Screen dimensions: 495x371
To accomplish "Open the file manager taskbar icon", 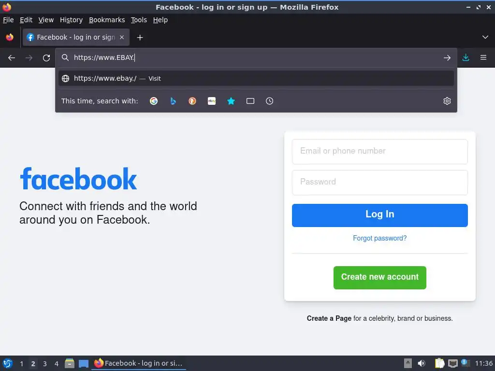I will (70, 363).
